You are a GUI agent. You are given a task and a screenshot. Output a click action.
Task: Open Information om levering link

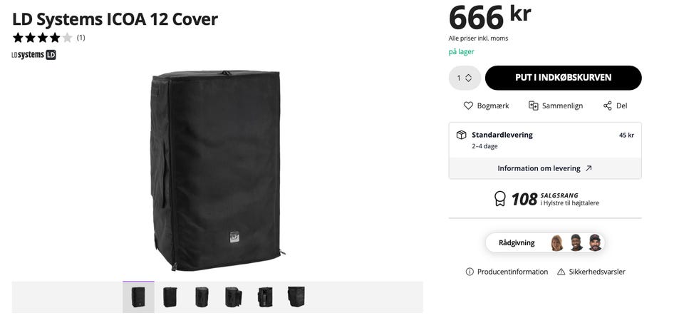point(545,168)
